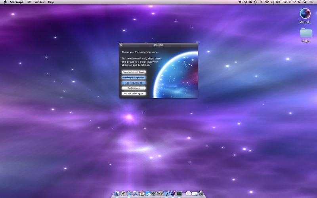317x198 pixels.
Task: Open Finder from the Dock
Action: coord(116,193)
